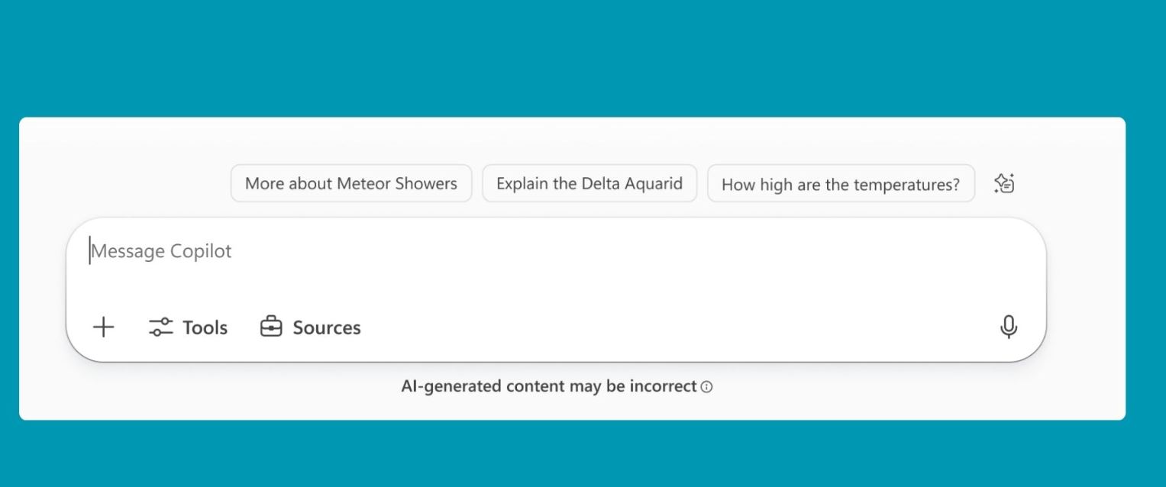
Task: Expand the Sources menu label
Action: click(326, 327)
